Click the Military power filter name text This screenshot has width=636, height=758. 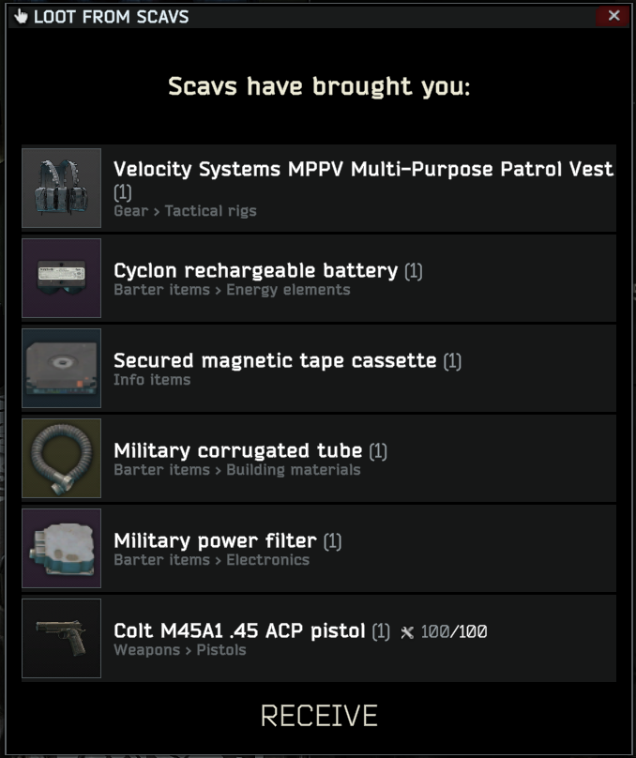215,540
